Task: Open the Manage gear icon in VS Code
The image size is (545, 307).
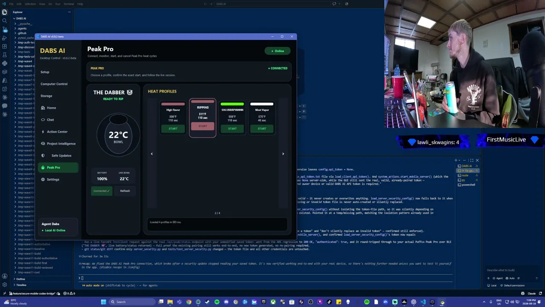Action: pos(5,284)
